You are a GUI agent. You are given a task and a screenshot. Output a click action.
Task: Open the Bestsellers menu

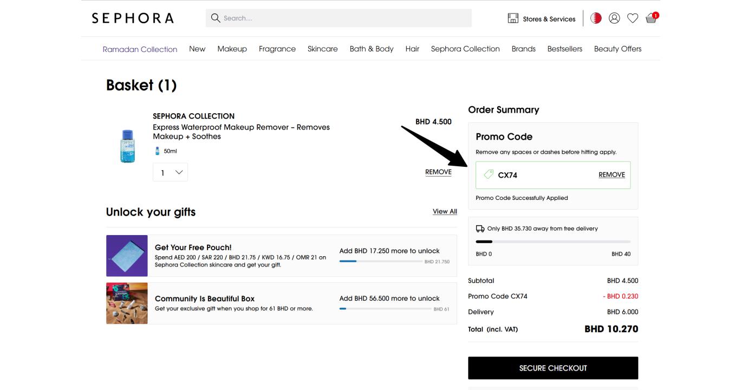click(565, 49)
